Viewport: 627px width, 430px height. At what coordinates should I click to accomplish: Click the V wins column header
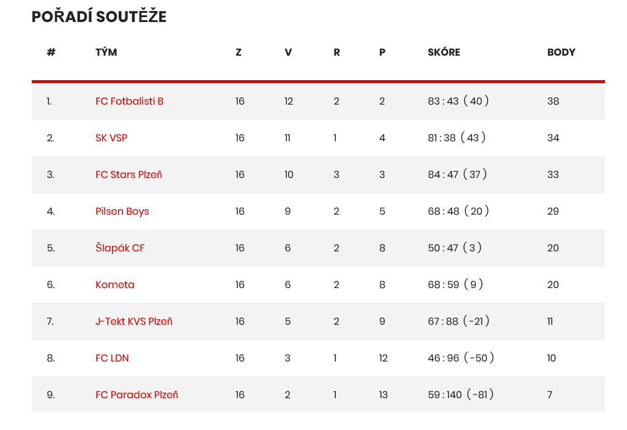click(288, 53)
